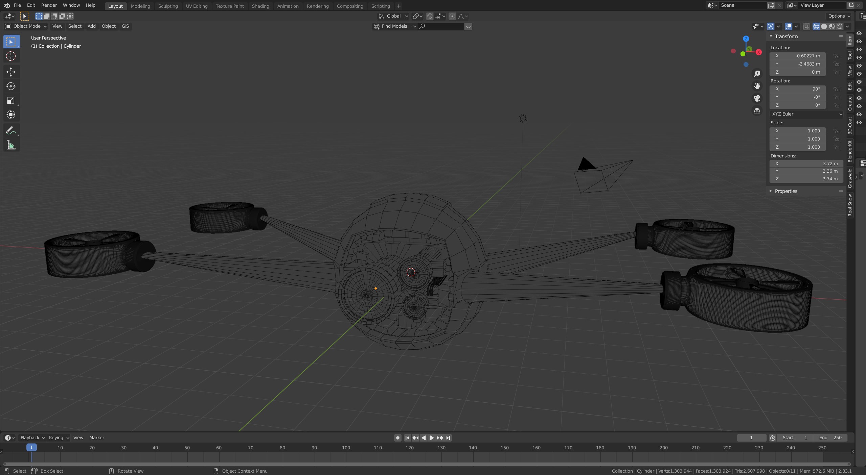
Task: Toggle the lock for Location X
Action: pos(836,56)
